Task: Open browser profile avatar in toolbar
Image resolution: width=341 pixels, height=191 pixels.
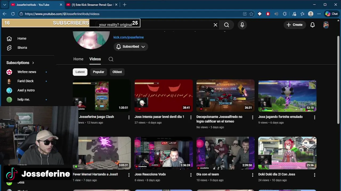Action: click(x=311, y=14)
